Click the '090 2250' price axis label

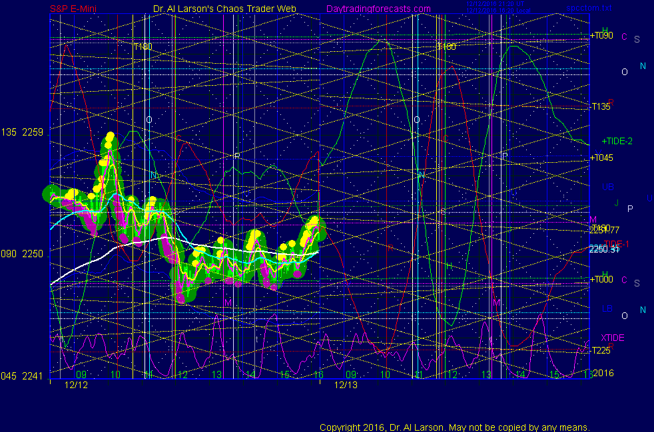tap(22, 254)
